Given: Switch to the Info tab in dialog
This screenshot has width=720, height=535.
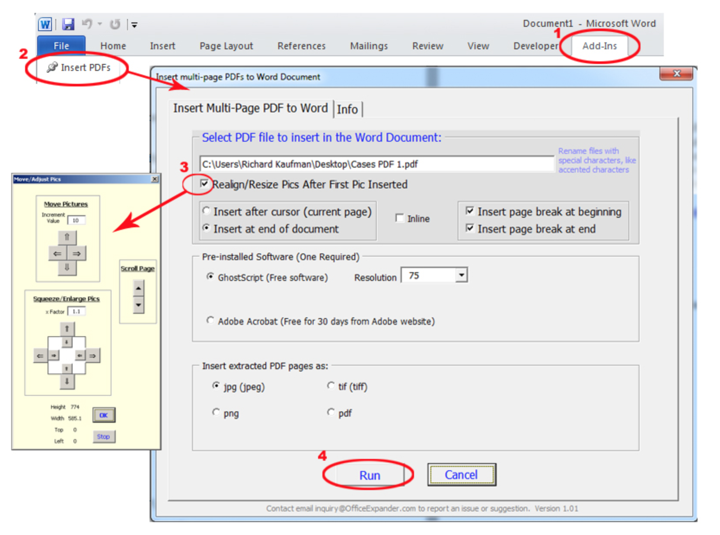Looking at the screenshot, I should pyautogui.click(x=347, y=109).
